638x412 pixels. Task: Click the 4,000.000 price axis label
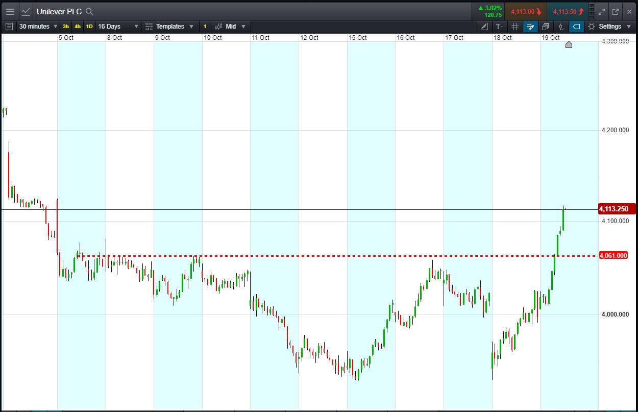616,314
